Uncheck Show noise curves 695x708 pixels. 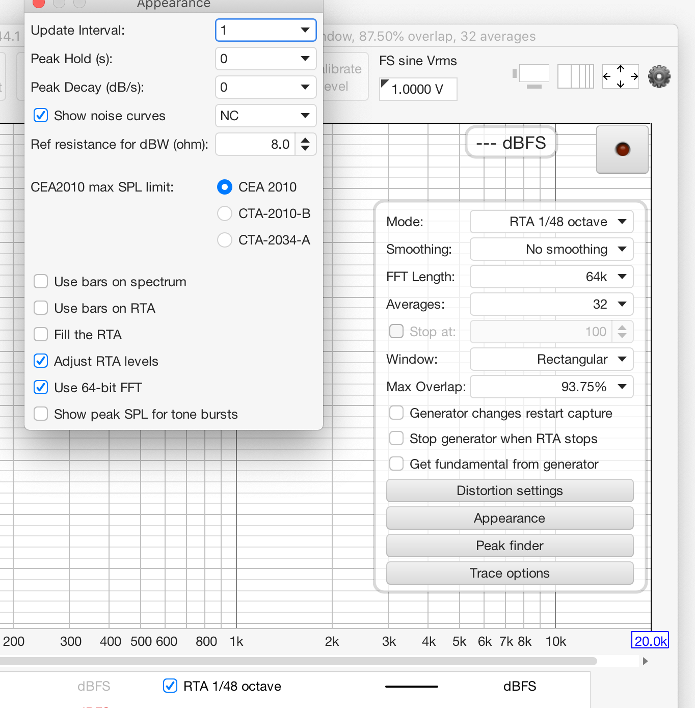(41, 116)
